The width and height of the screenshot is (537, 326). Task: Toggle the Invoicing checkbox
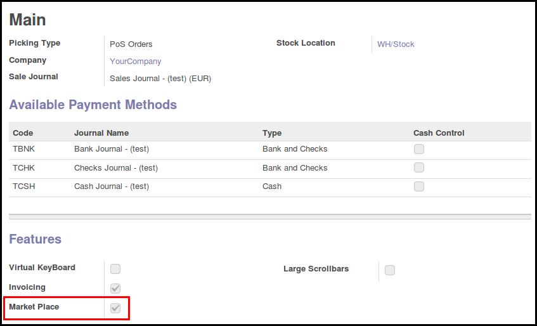[x=115, y=289]
